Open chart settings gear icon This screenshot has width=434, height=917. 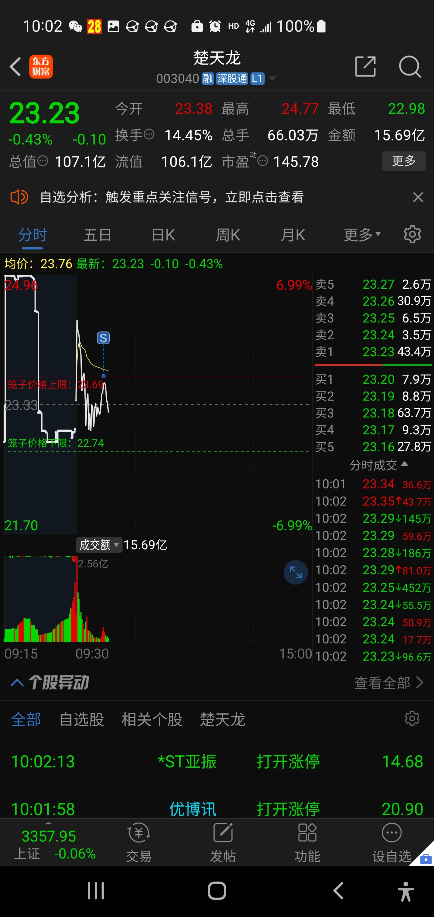click(x=412, y=235)
